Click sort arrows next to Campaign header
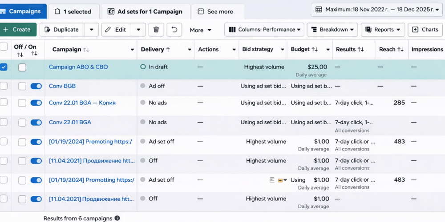 click(86, 50)
